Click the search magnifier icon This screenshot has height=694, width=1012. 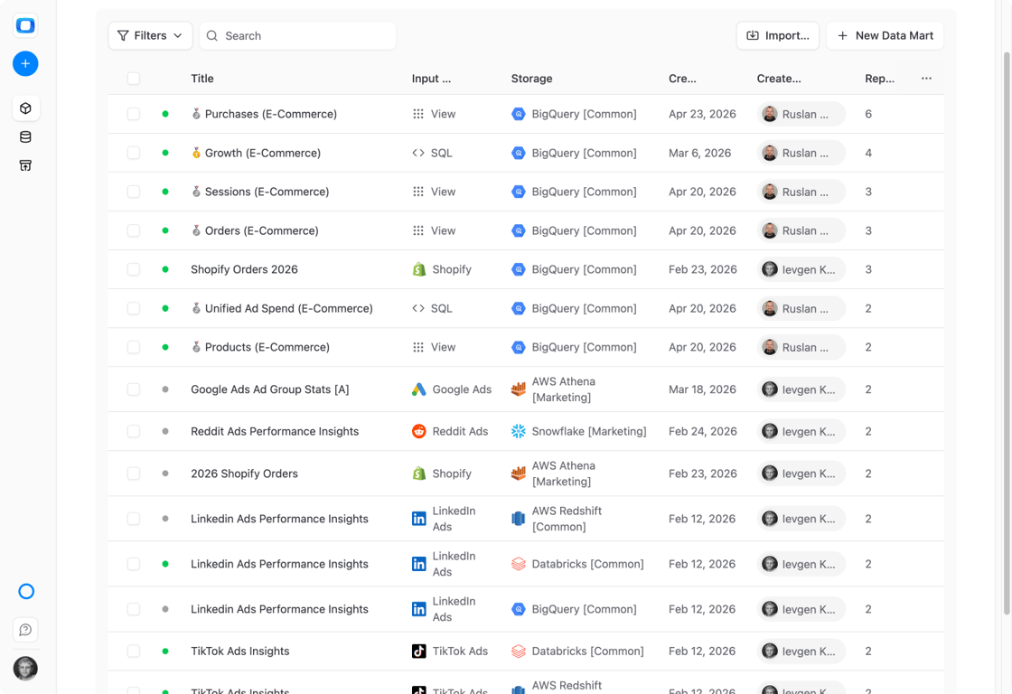coord(211,35)
